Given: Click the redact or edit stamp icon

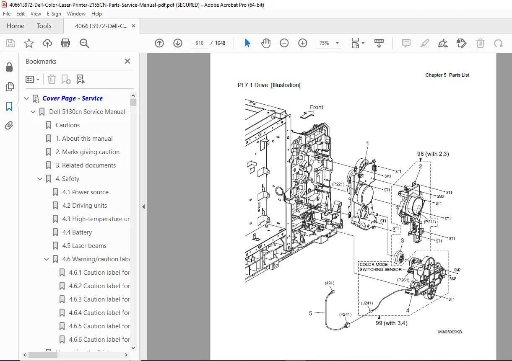Looking at the screenshot, I should pos(461,43).
